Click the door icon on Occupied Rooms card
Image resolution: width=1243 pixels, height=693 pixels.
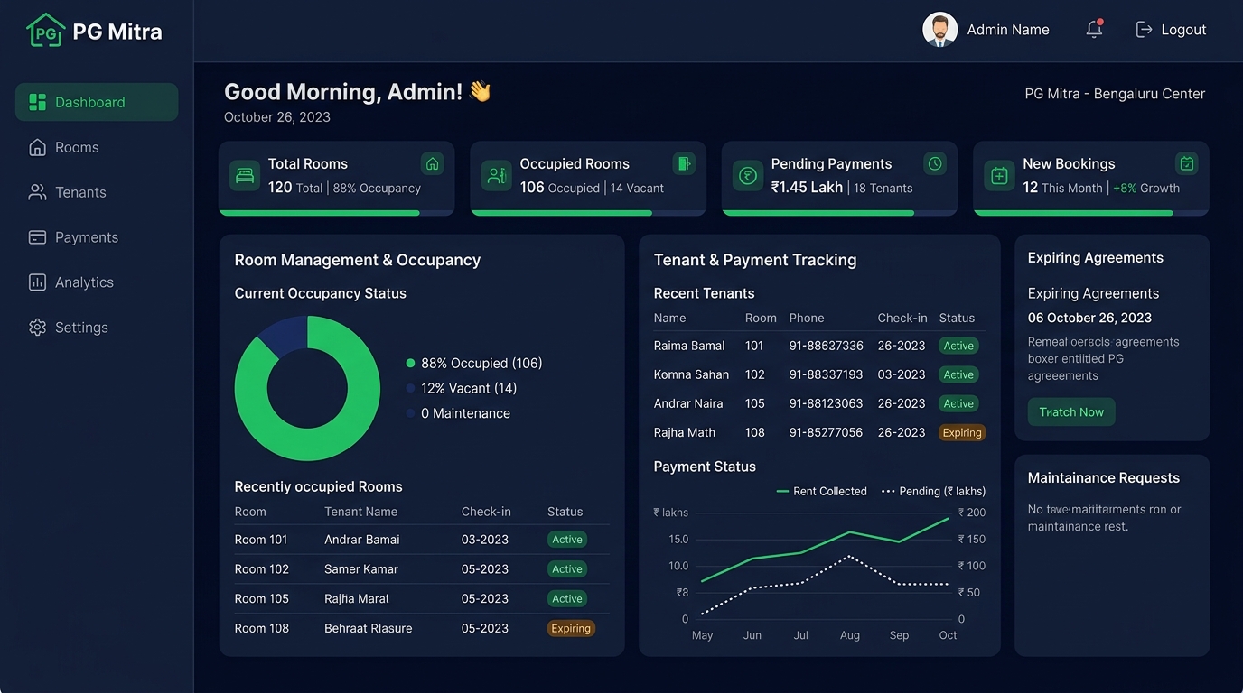[x=684, y=163]
